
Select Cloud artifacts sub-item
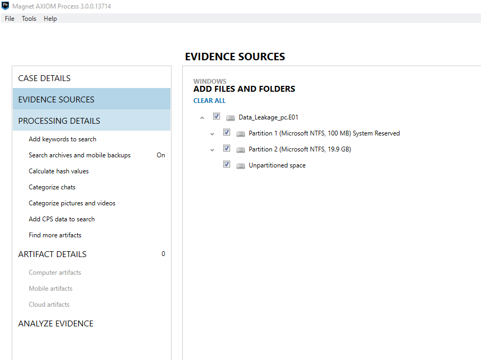click(x=49, y=305)
